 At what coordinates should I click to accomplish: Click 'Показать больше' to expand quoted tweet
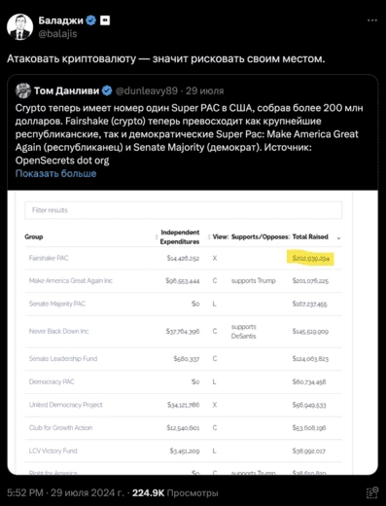pyautogui.click(x=55, y=173)
